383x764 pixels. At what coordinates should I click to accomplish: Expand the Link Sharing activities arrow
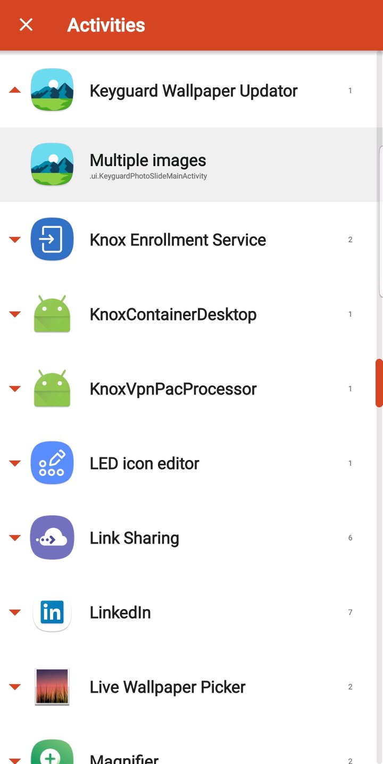[x=15, y=538]
